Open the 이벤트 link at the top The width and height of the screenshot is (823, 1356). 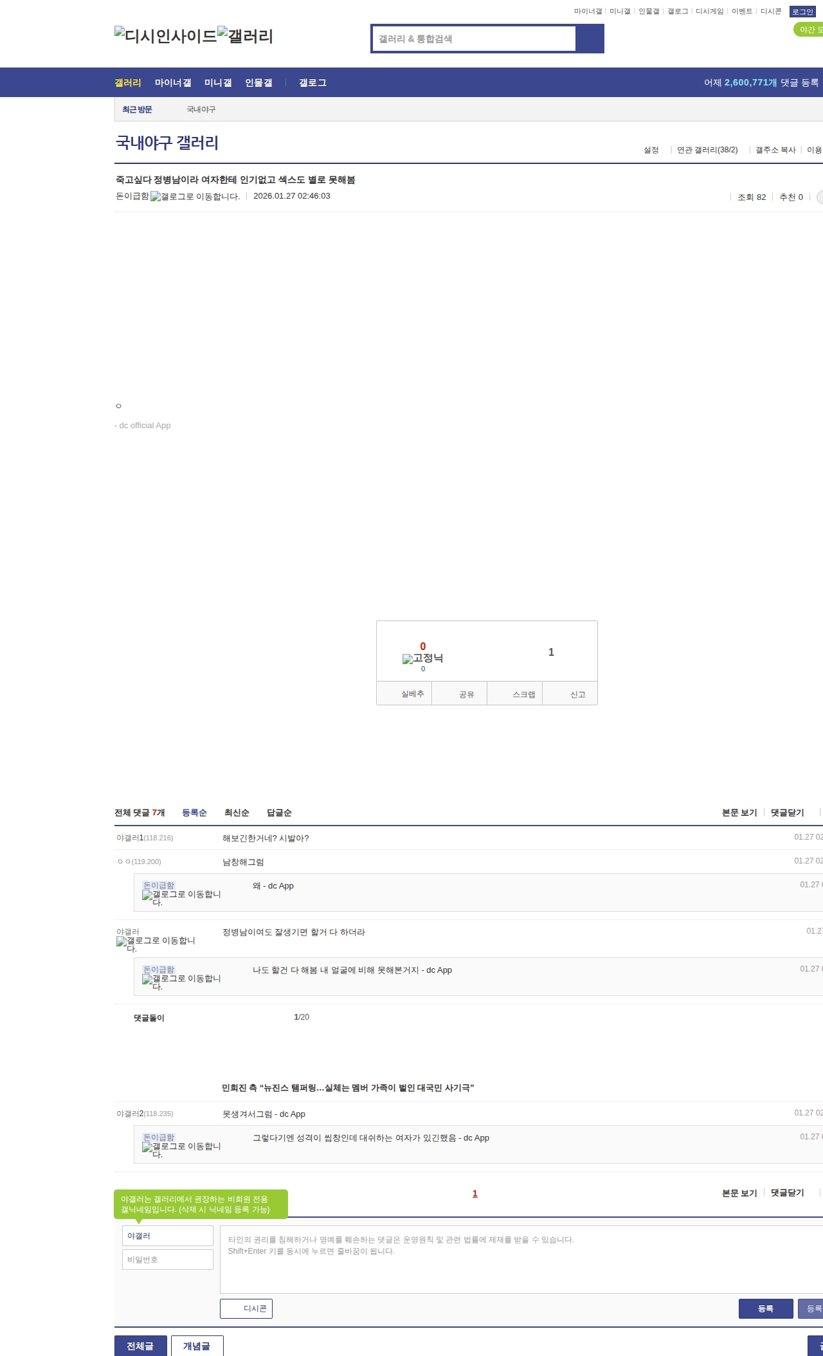pyautogui.click(x=742, y=11)
